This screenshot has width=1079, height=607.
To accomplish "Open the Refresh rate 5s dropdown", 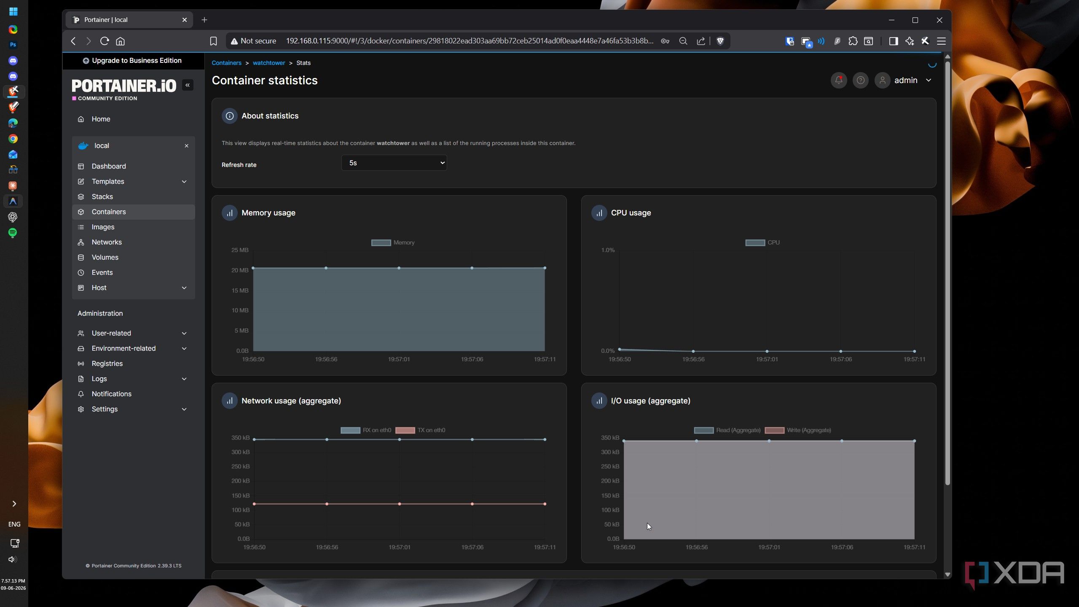I will (x=394, y=163).
